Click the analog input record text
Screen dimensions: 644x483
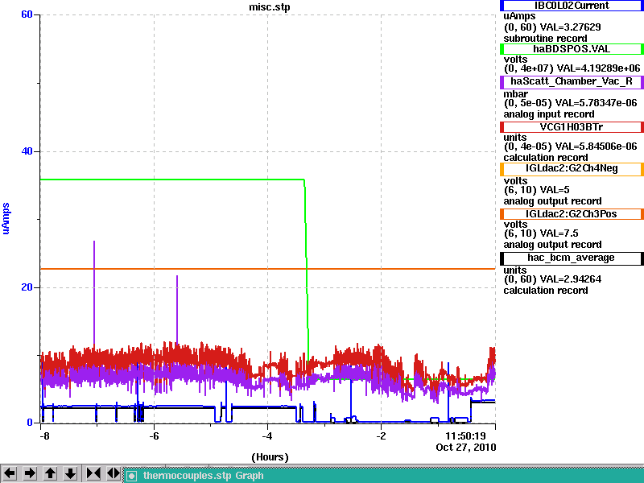tap(549, 114)
